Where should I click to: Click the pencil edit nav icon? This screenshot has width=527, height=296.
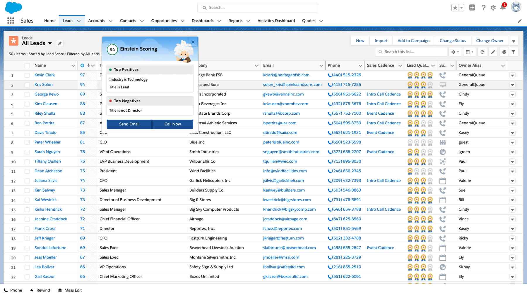519,21
